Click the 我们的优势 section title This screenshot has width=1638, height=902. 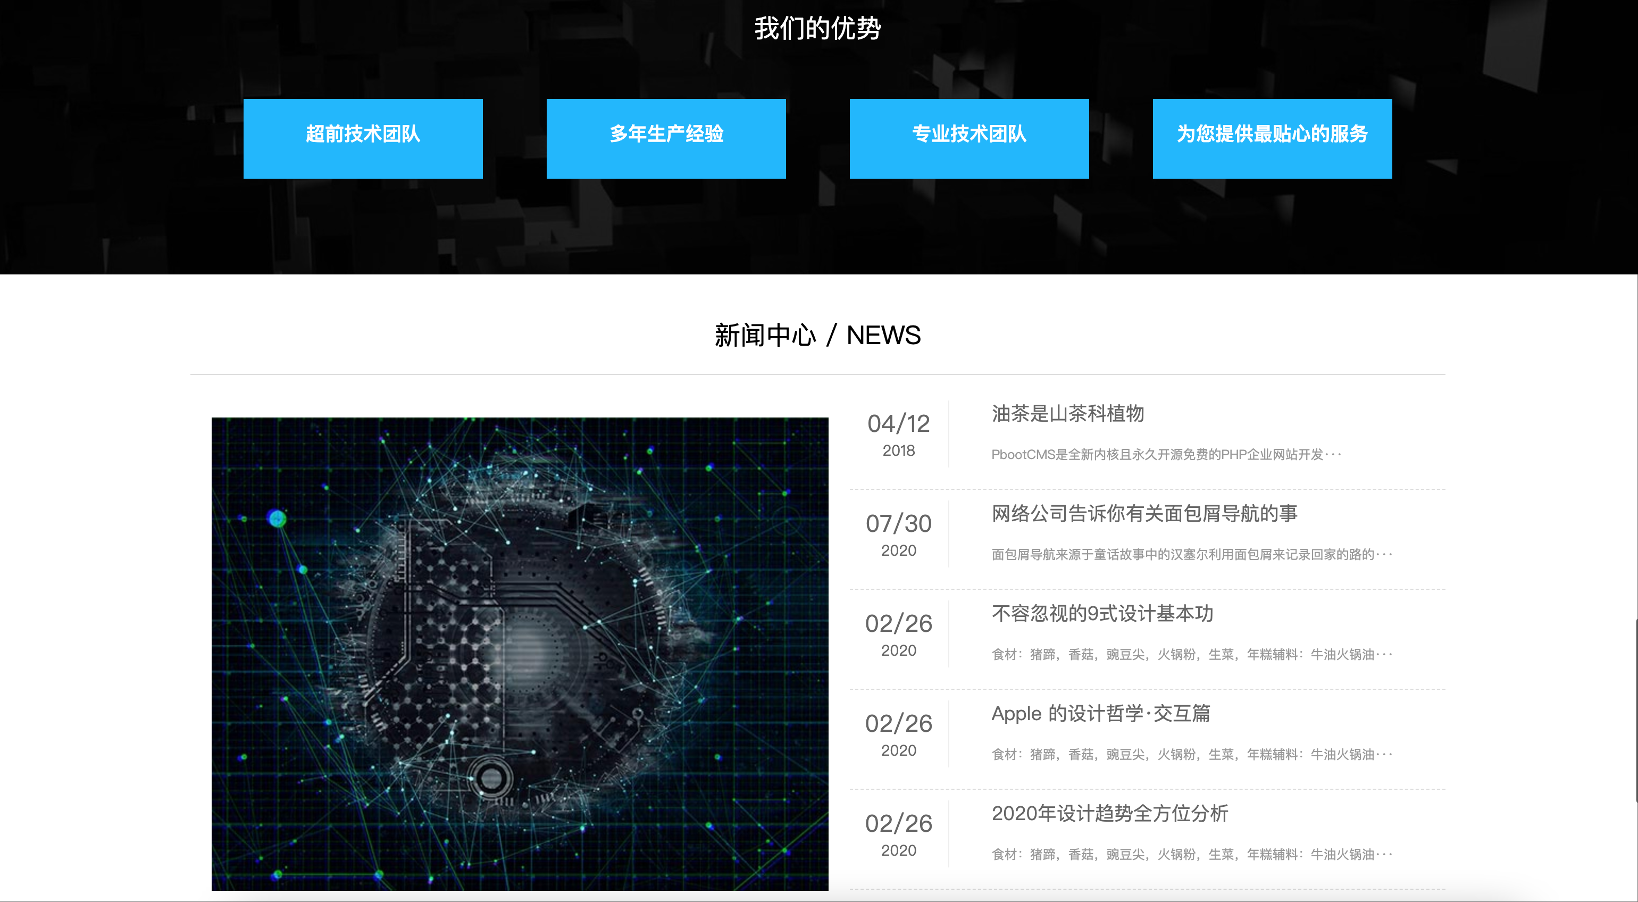coord(817,28)
